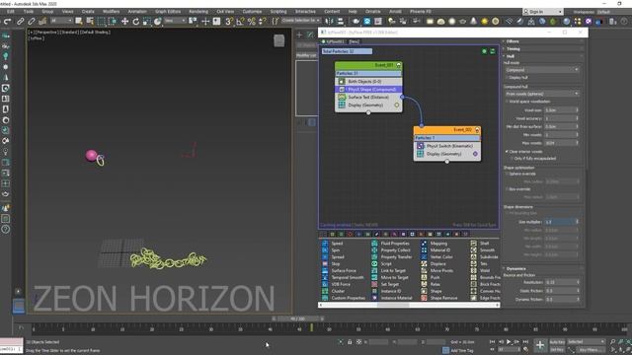Add the Spin operator icon

(x=325, y=250)
